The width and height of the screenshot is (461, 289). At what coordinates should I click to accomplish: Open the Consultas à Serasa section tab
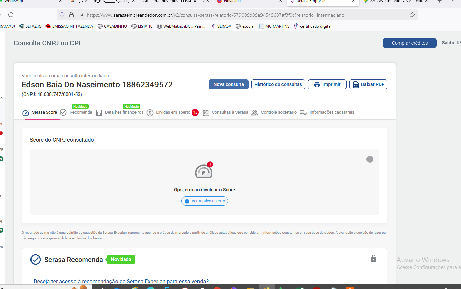point(225,112)
